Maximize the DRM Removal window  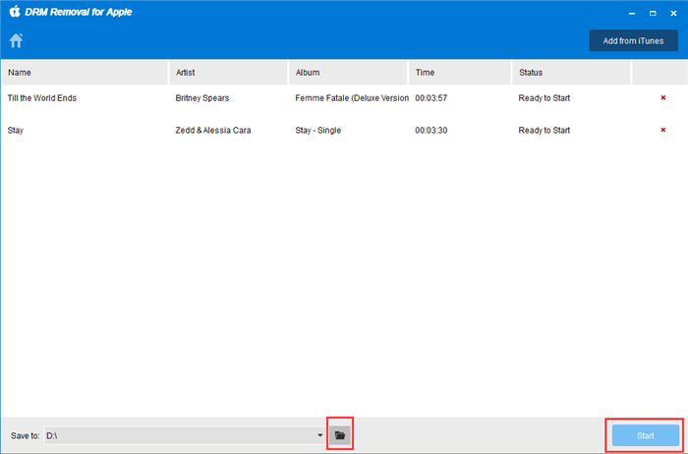pos(653,14)
